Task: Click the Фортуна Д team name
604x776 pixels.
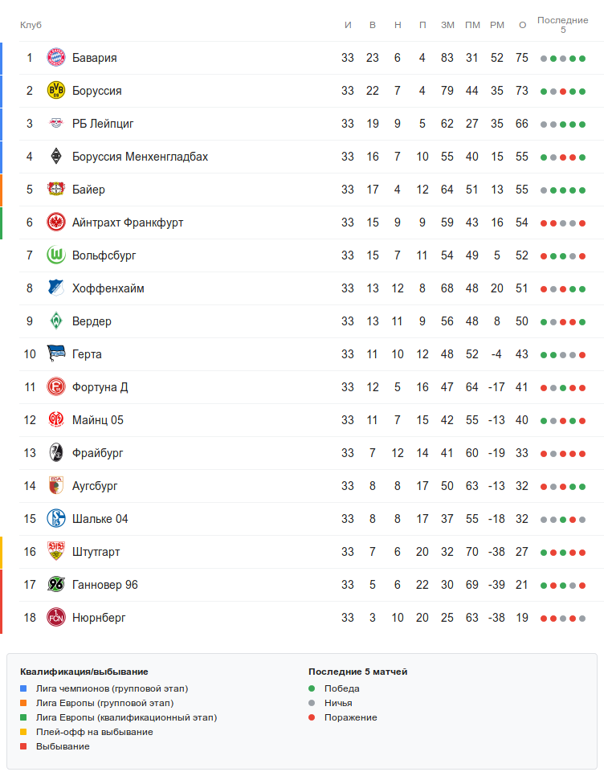Action: coord(100,387)
